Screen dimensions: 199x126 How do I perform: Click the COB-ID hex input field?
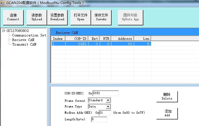[105, 93]
